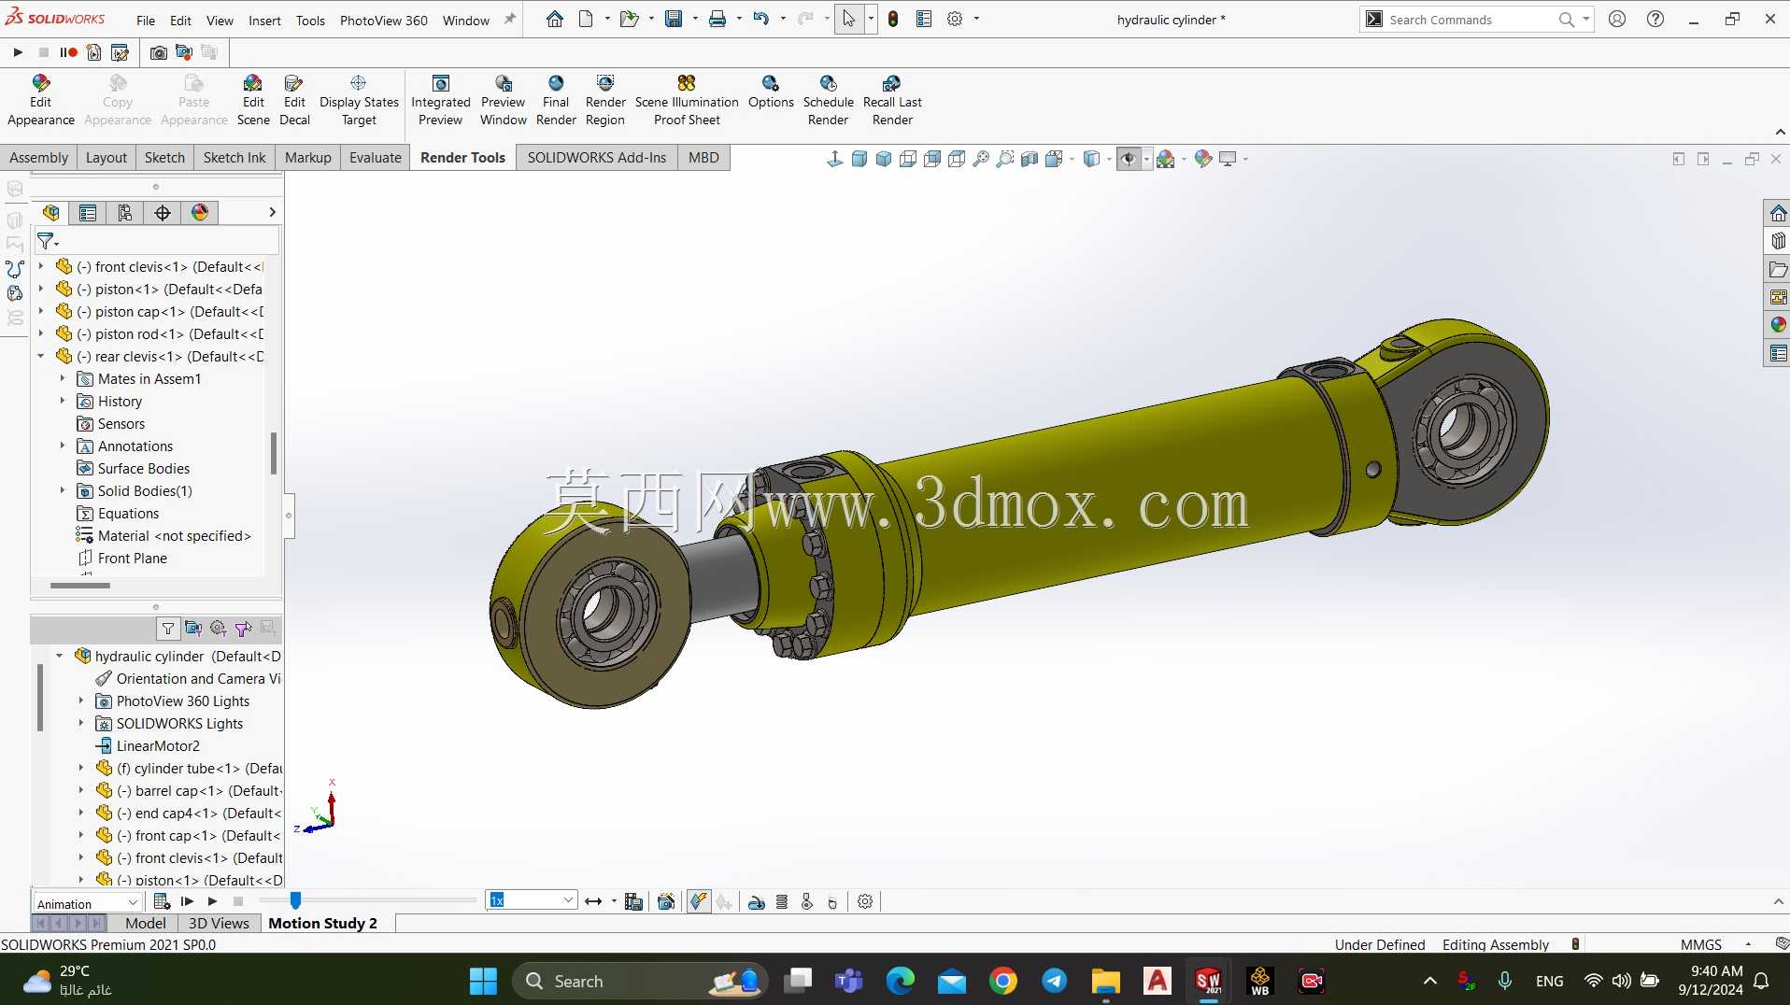The image size is (1790, 1005).
Task: Toggle the Autokey button
Action: (699, 901)
